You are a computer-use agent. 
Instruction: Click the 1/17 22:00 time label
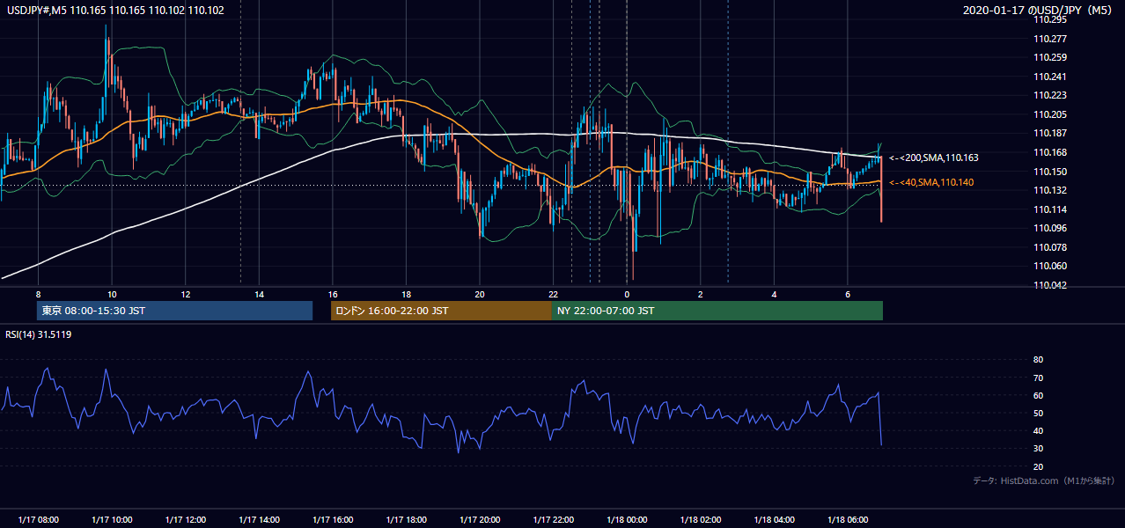[x=554, y=519]
